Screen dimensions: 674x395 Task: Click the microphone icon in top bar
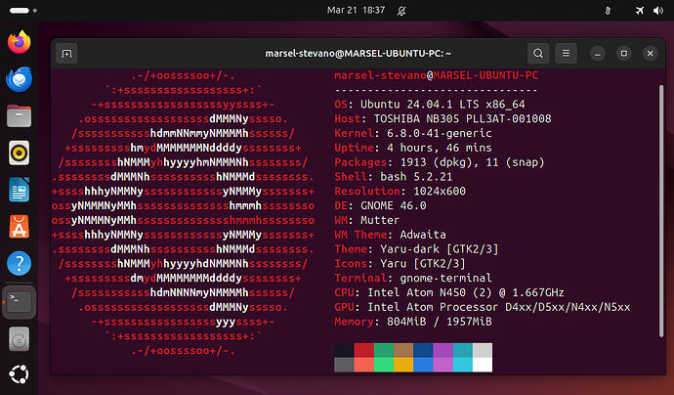coord(608,11)
